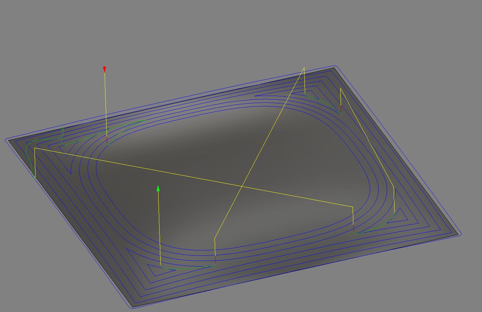Click the yellow vertical line above the green arrow
The height and width of the screenshot is (312, 482).
[x=159, y=229]
